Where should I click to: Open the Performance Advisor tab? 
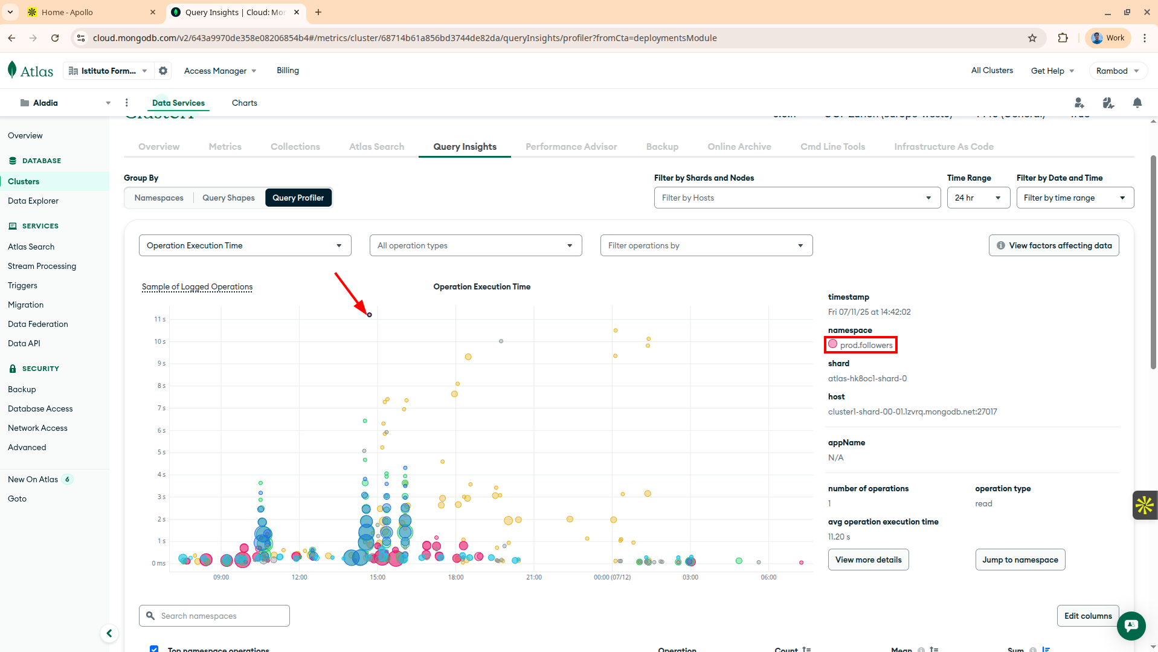pyautogui.click(x=571, y=147)
